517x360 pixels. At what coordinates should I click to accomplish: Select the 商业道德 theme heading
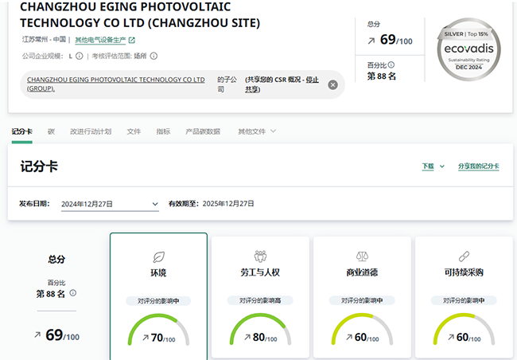tap(362, 272)
